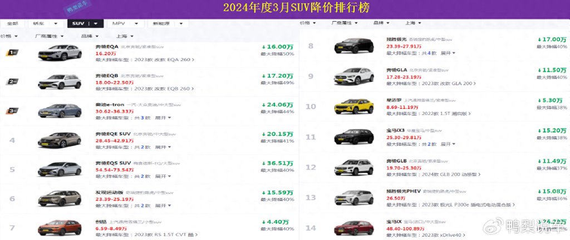The height and width of the screenshot is (240, 570).
Task: Open the 奔驰GLB car image
Action: tap(353, 167)
